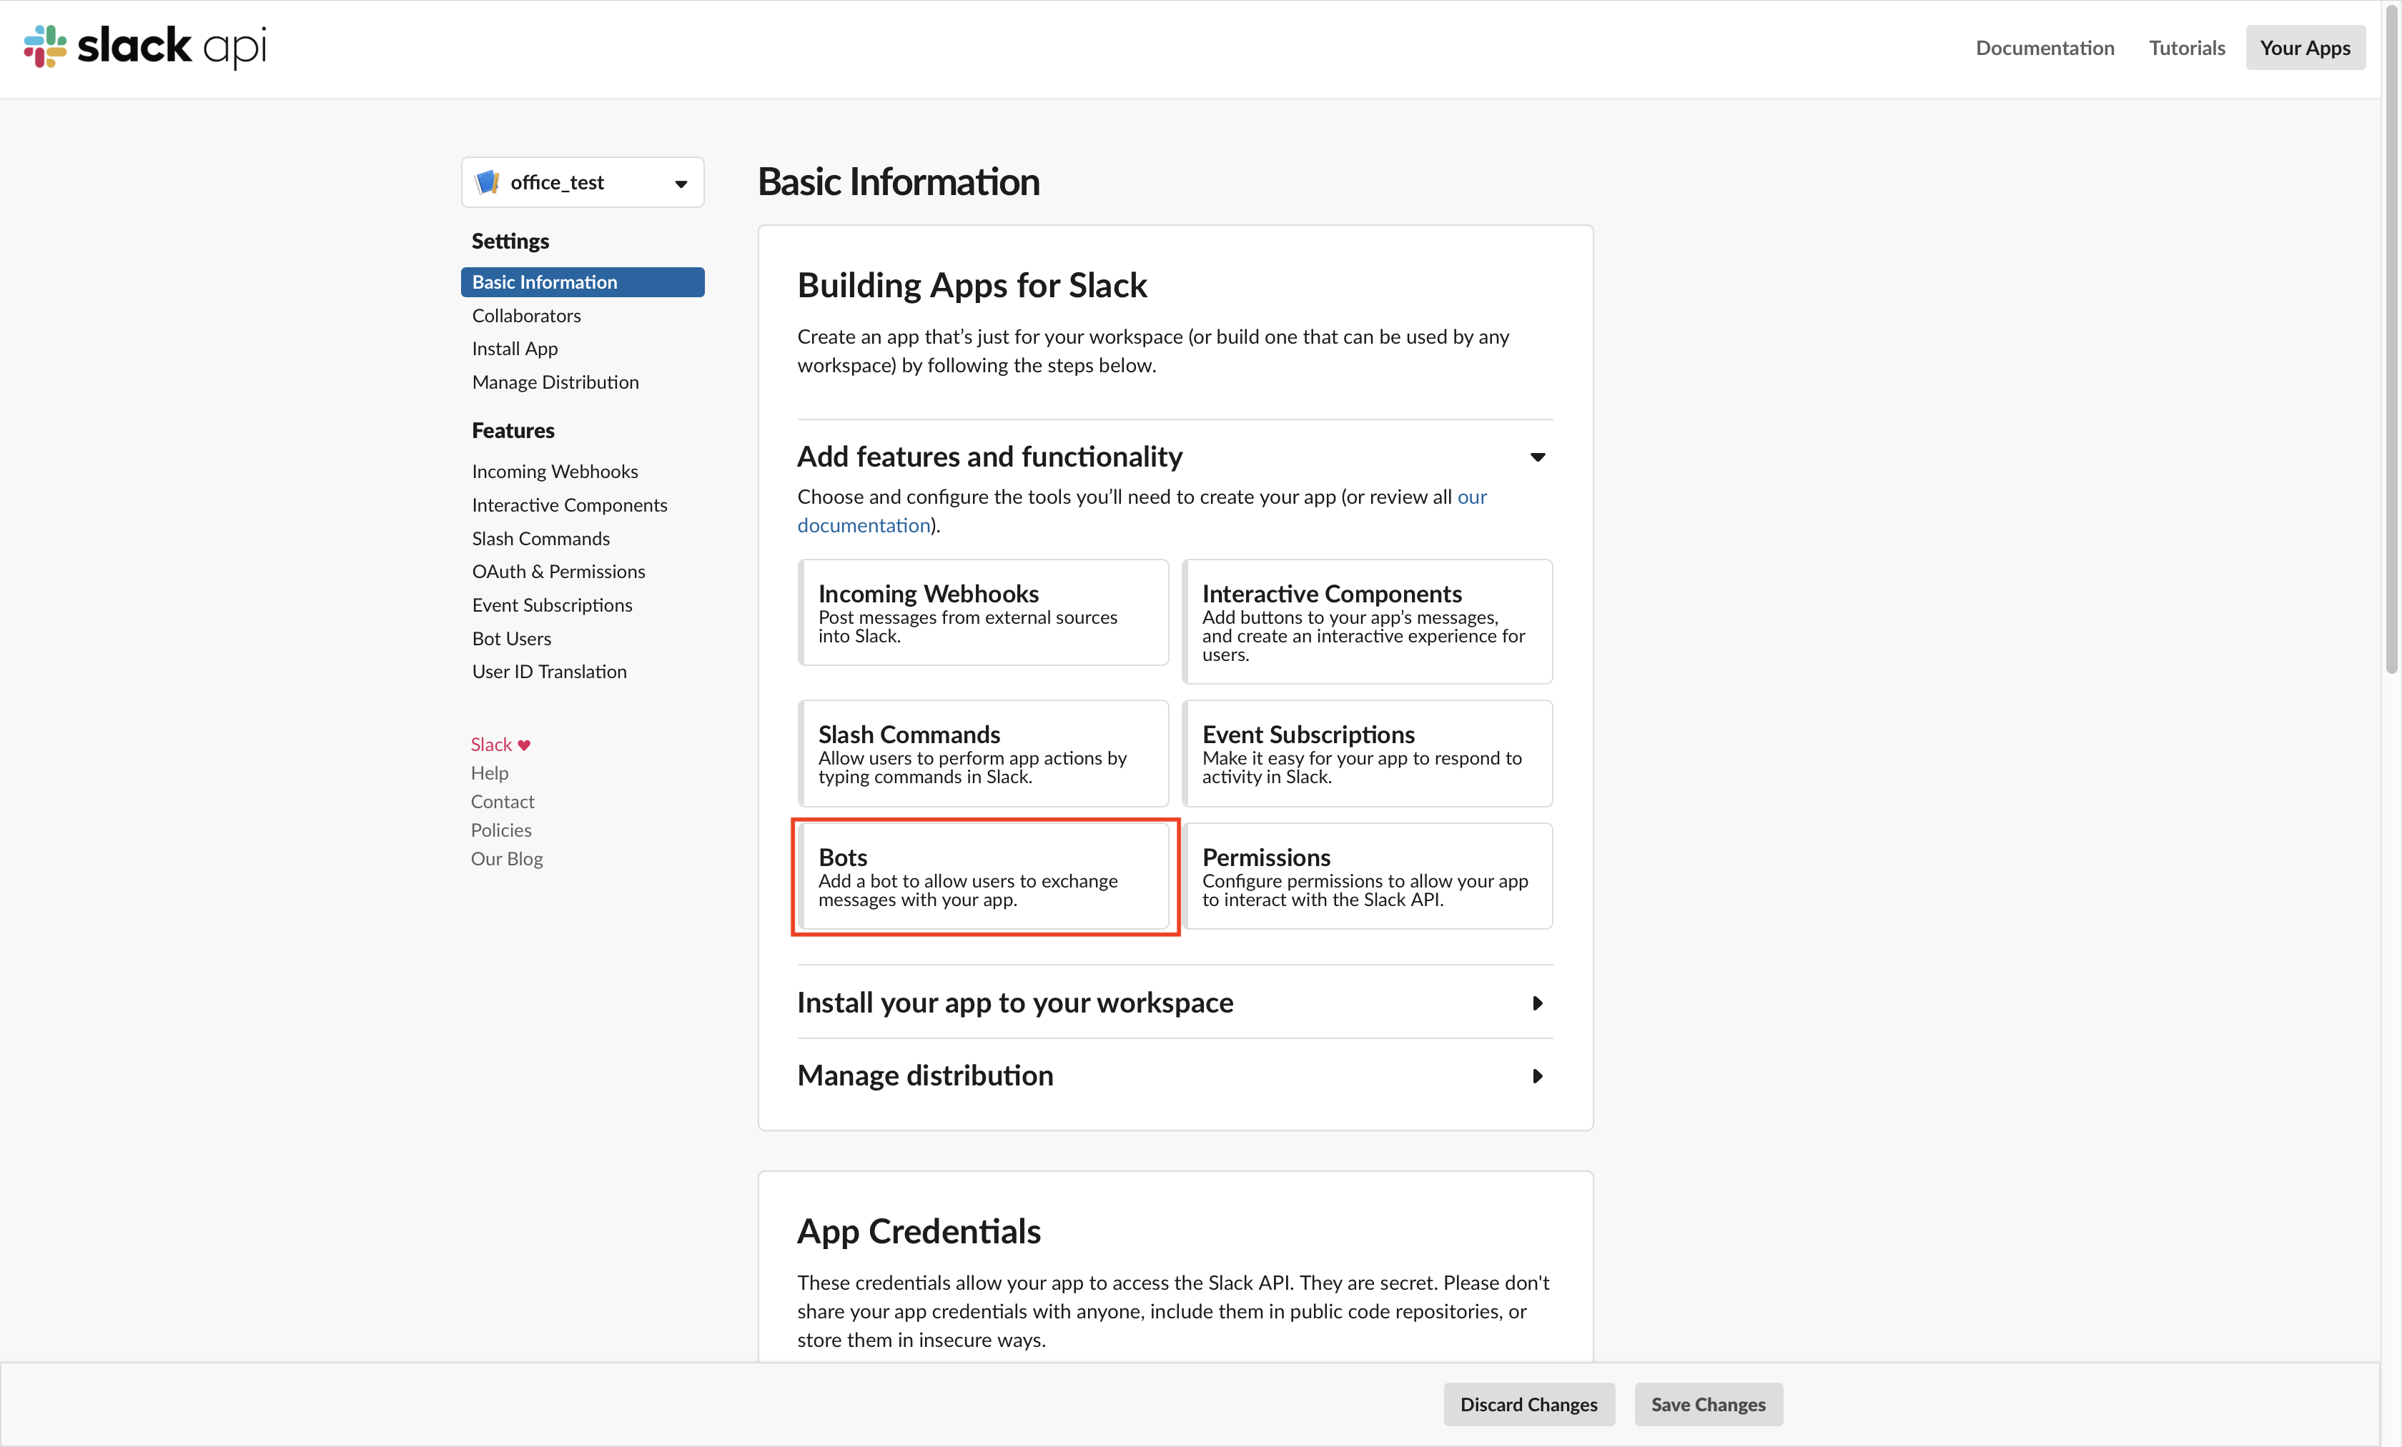Screen dimensions: 2402x1447
Task: Open Bot Users in the sidebar
Action: [512, 638]
